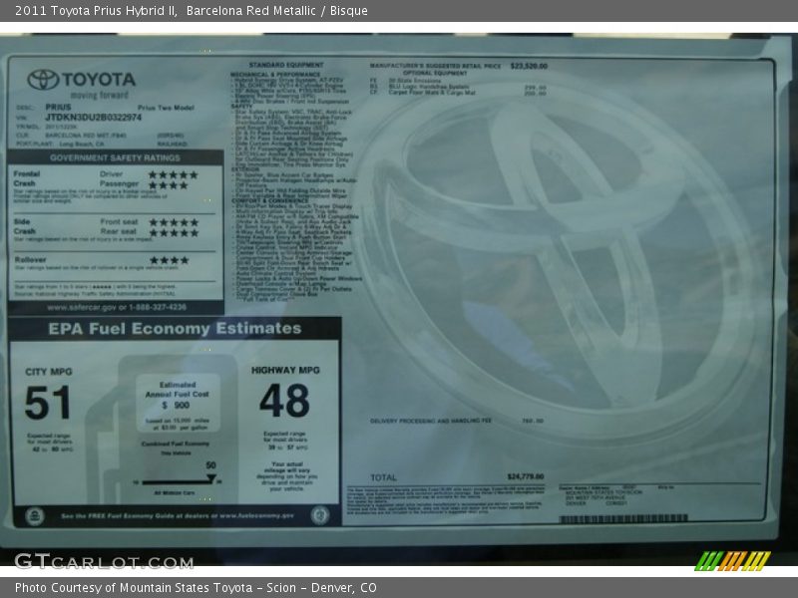Click the total price '$24,779.00'
Viewport: 798px width, 598px height.
coord(526,476)
